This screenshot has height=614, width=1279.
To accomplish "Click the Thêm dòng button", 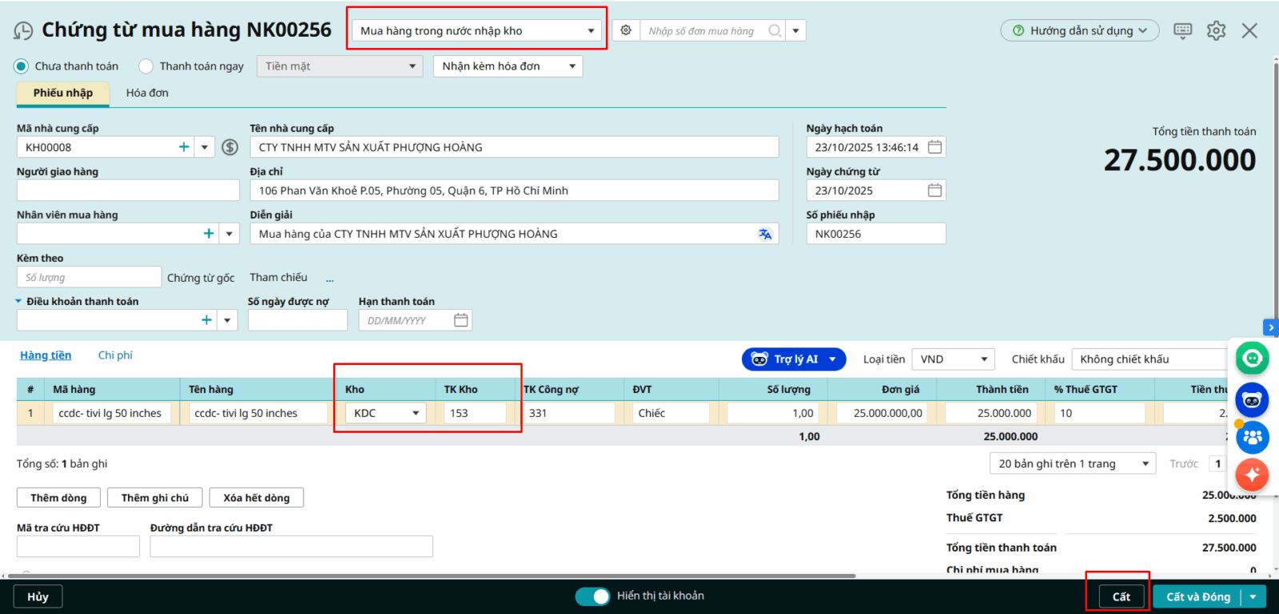I will pos(58,497).
